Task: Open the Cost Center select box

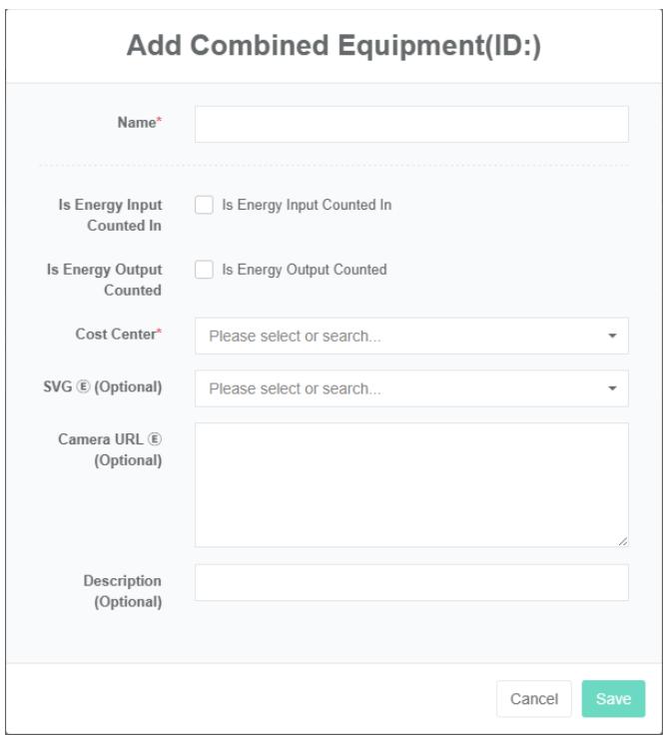Action: pos(399,337)
